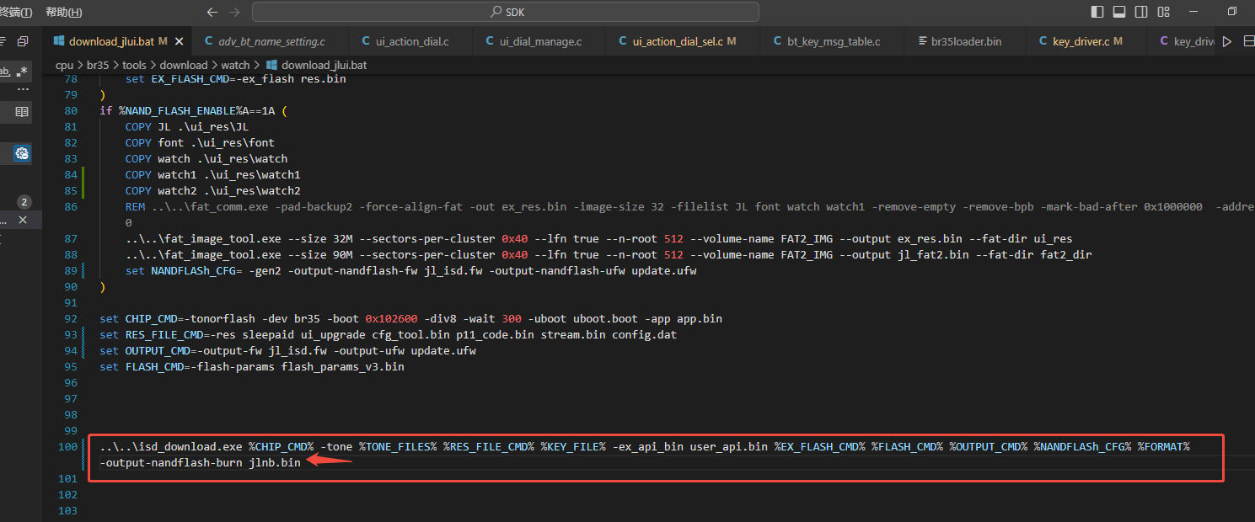This screenshot has width=1255, height=522.
Task: Switch to the ui_action_dial.c tab
Action: pyautogui.click(x=405, y=41)
